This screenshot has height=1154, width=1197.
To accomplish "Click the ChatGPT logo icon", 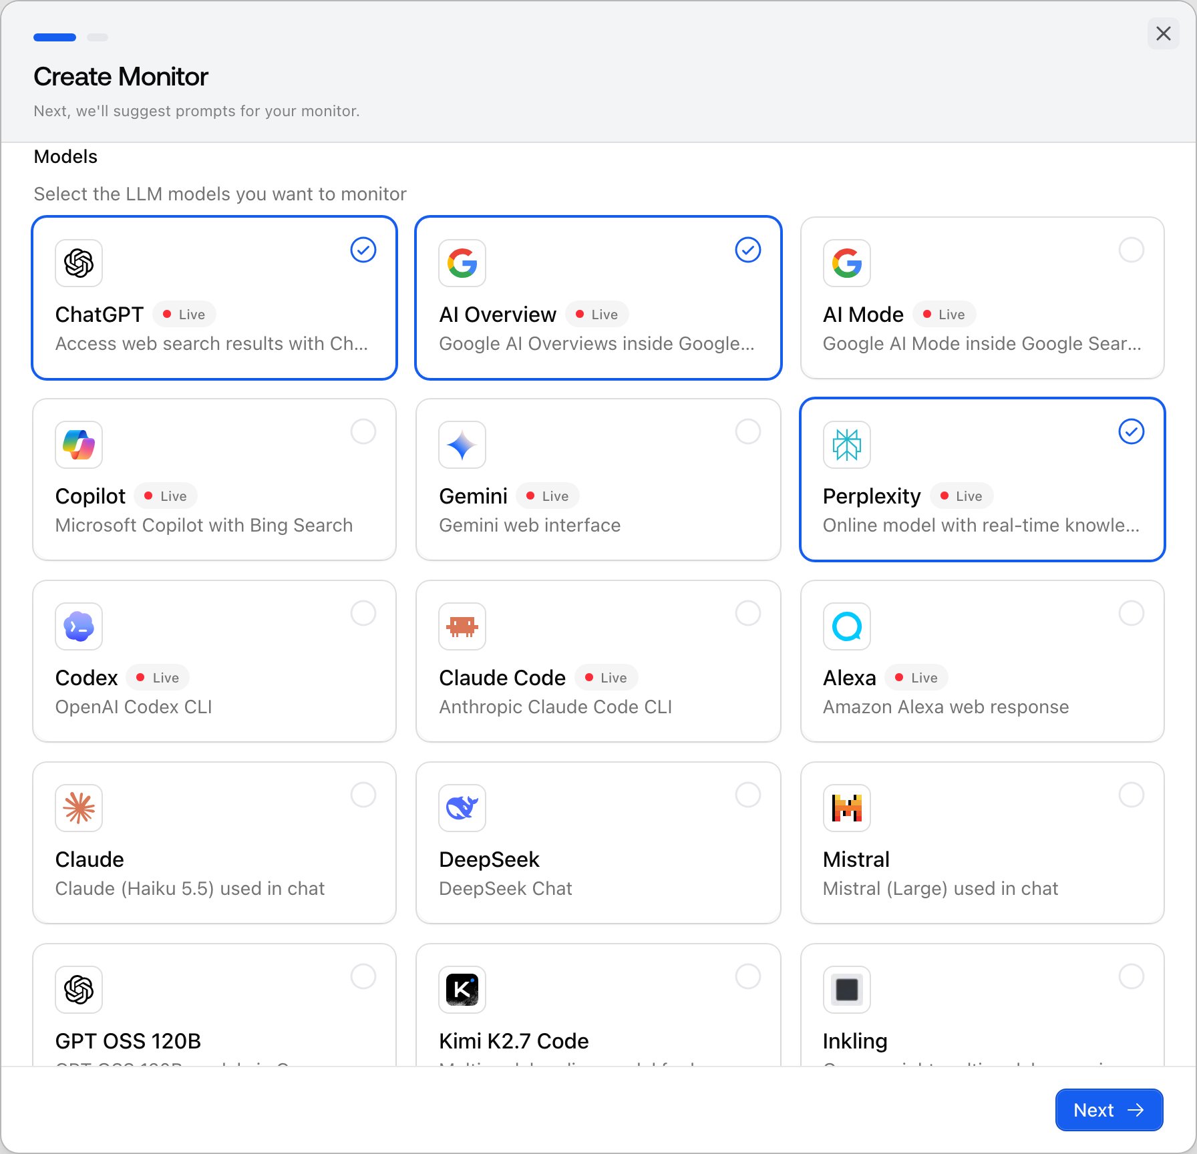I will pyautogui.click(x=79, y=263).
